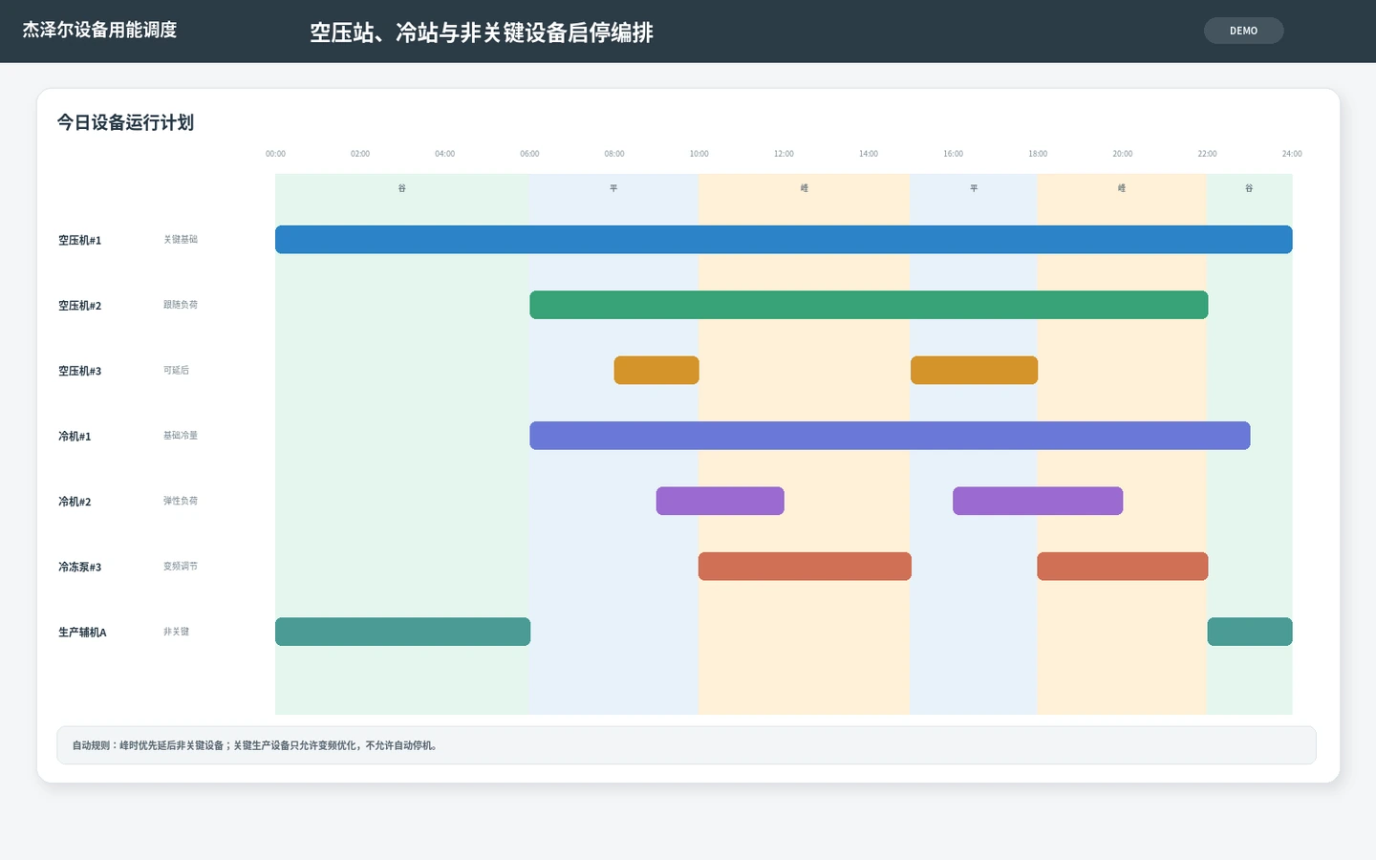Select 生产辅机A teal bar from 22:00 to 24:00
The image size is (1376, 860).
pos(1250,632)
